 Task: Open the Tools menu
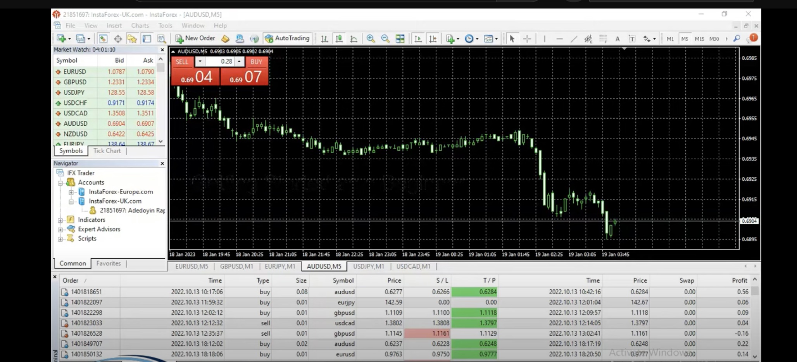[x=165, y=26]
